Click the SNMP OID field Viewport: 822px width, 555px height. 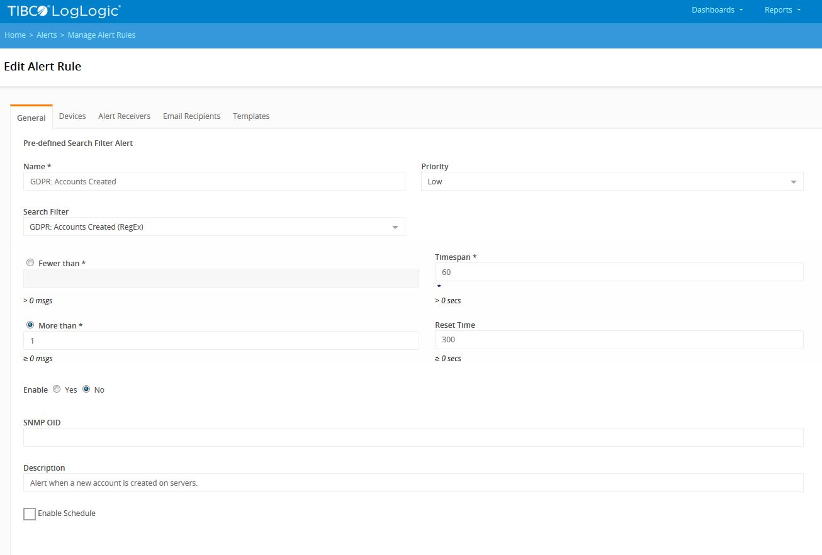[x=413, y=437]
